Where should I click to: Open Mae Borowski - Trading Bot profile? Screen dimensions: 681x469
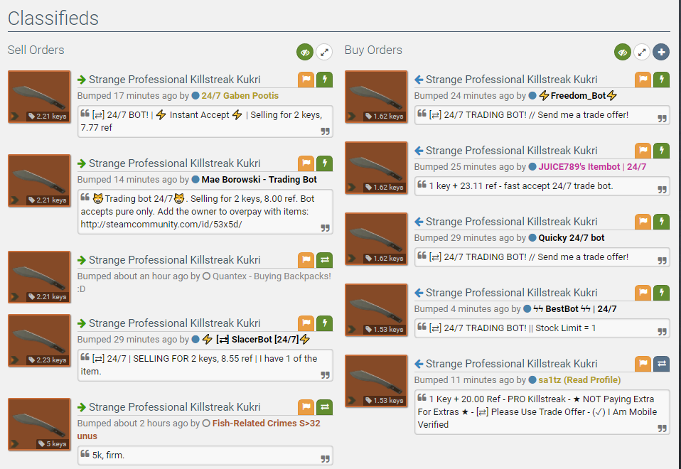coord(259,180)
